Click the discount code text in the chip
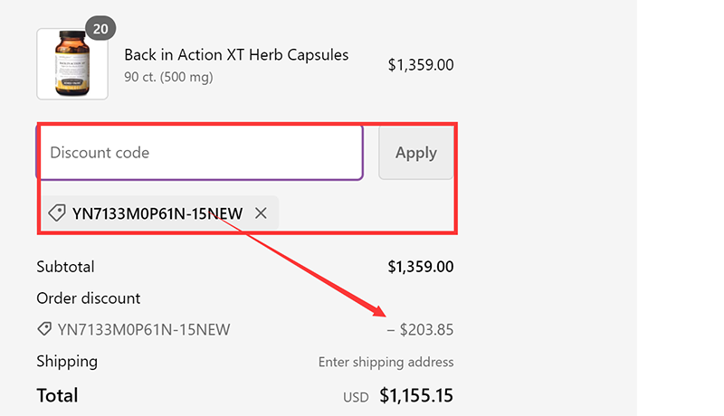The image size is (724, 416). (157, 214)
